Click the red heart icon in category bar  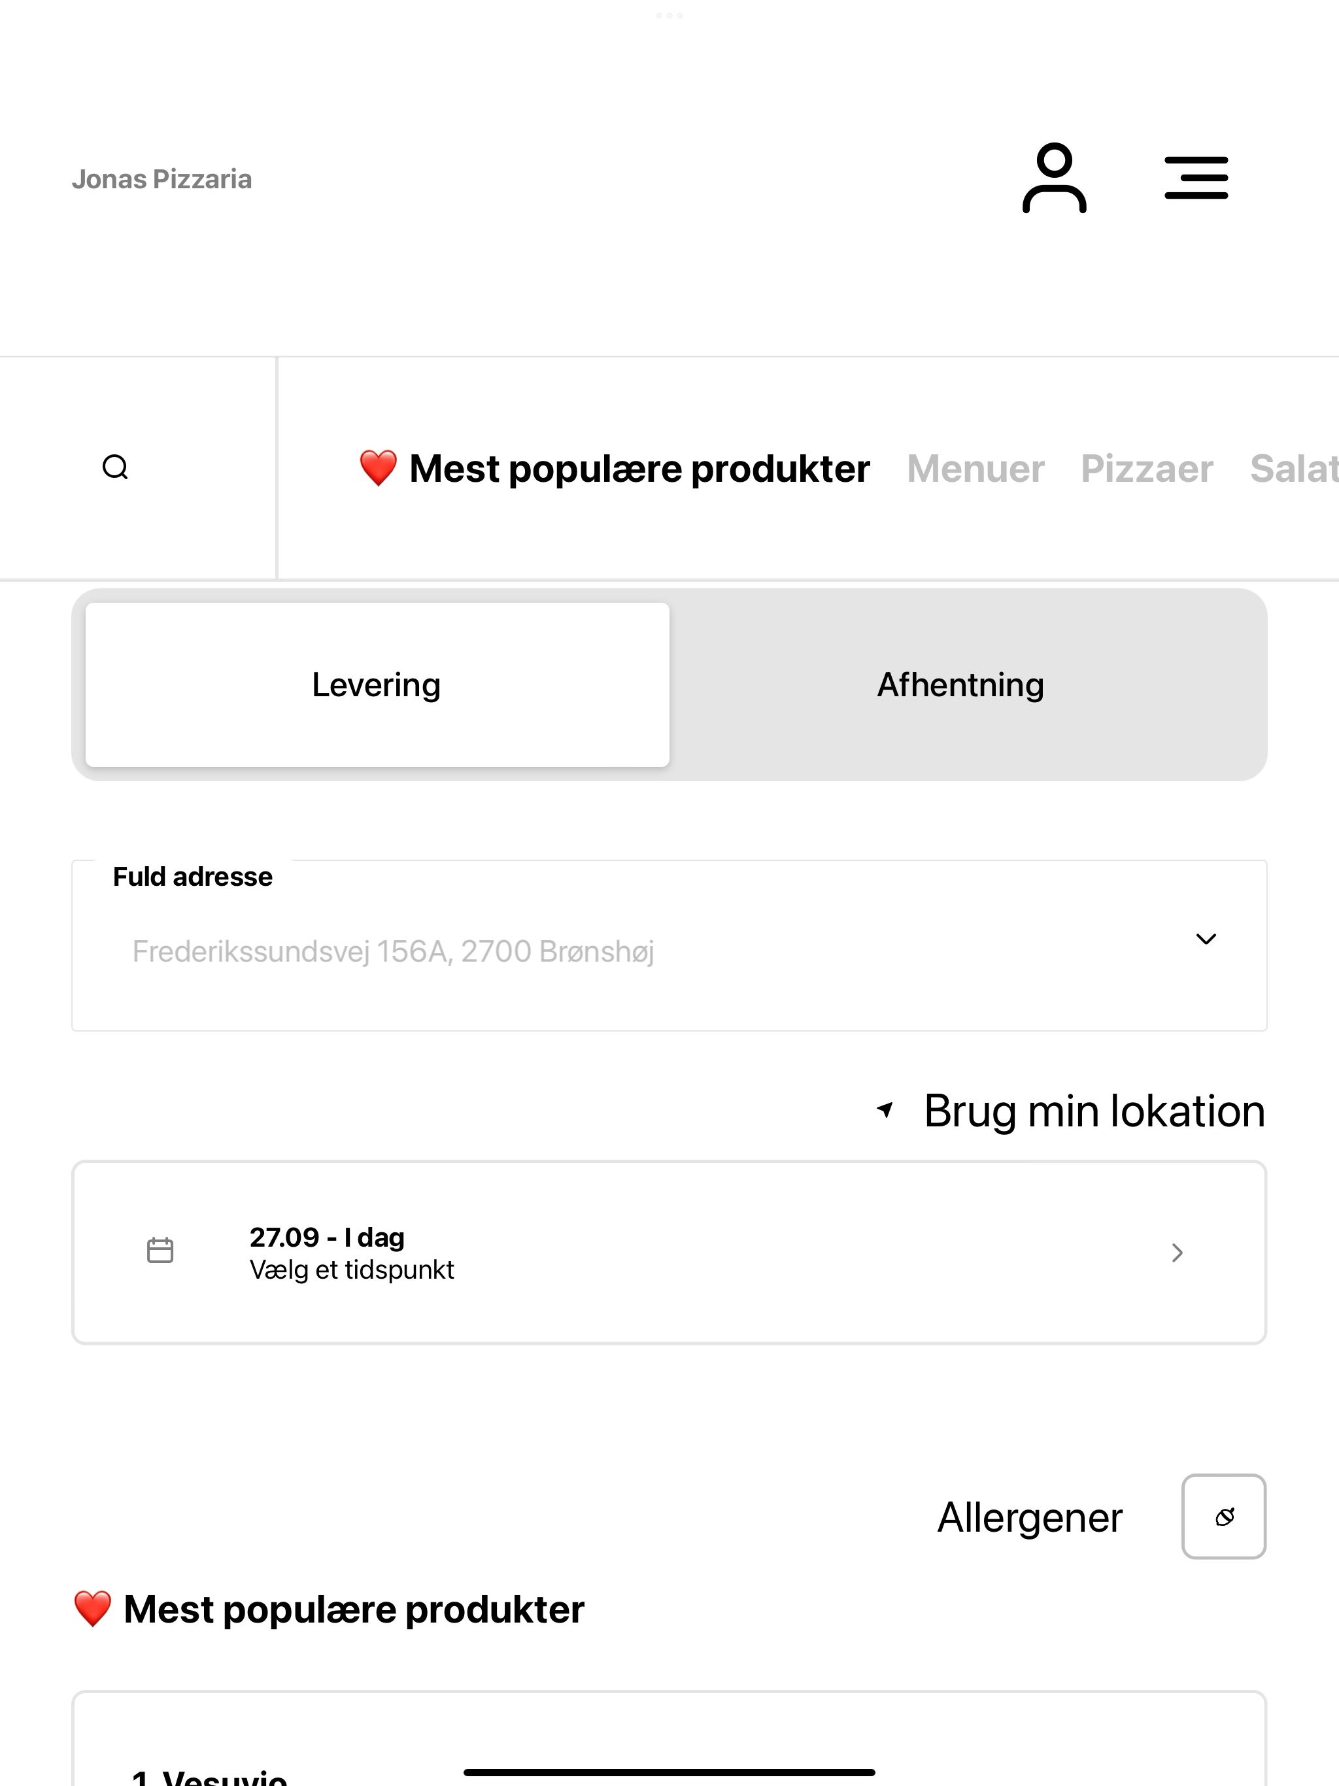378,468
